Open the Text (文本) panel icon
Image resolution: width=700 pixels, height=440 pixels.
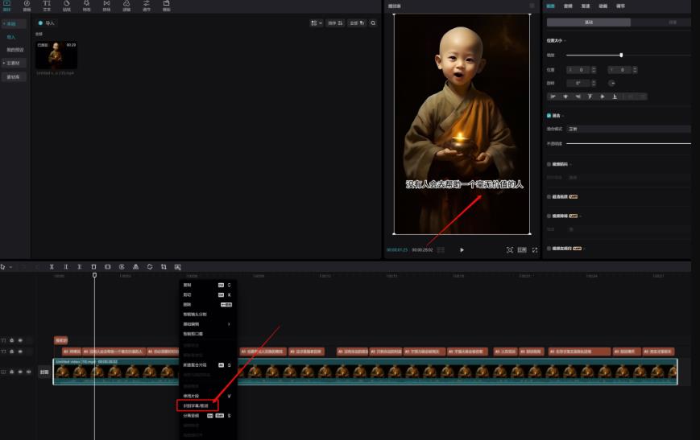point(46,6)
